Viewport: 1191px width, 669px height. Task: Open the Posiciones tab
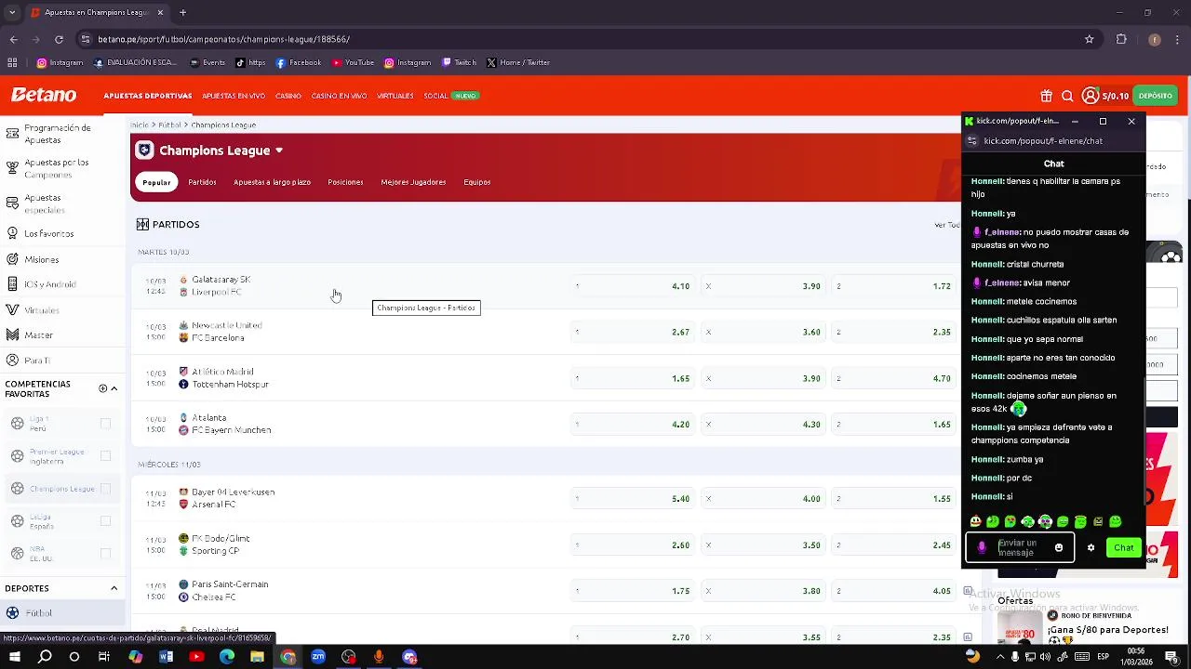[x=345, y=182]
